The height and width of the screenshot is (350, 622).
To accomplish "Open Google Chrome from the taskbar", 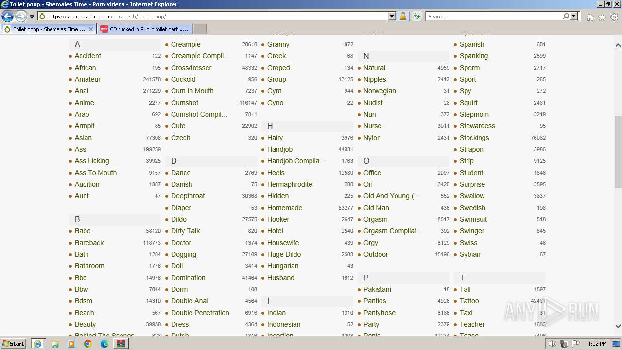I will (88, 344).
